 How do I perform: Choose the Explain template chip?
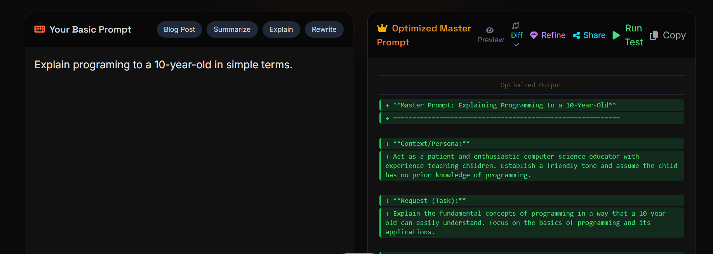pyautogui.click(x=281, y=29)
